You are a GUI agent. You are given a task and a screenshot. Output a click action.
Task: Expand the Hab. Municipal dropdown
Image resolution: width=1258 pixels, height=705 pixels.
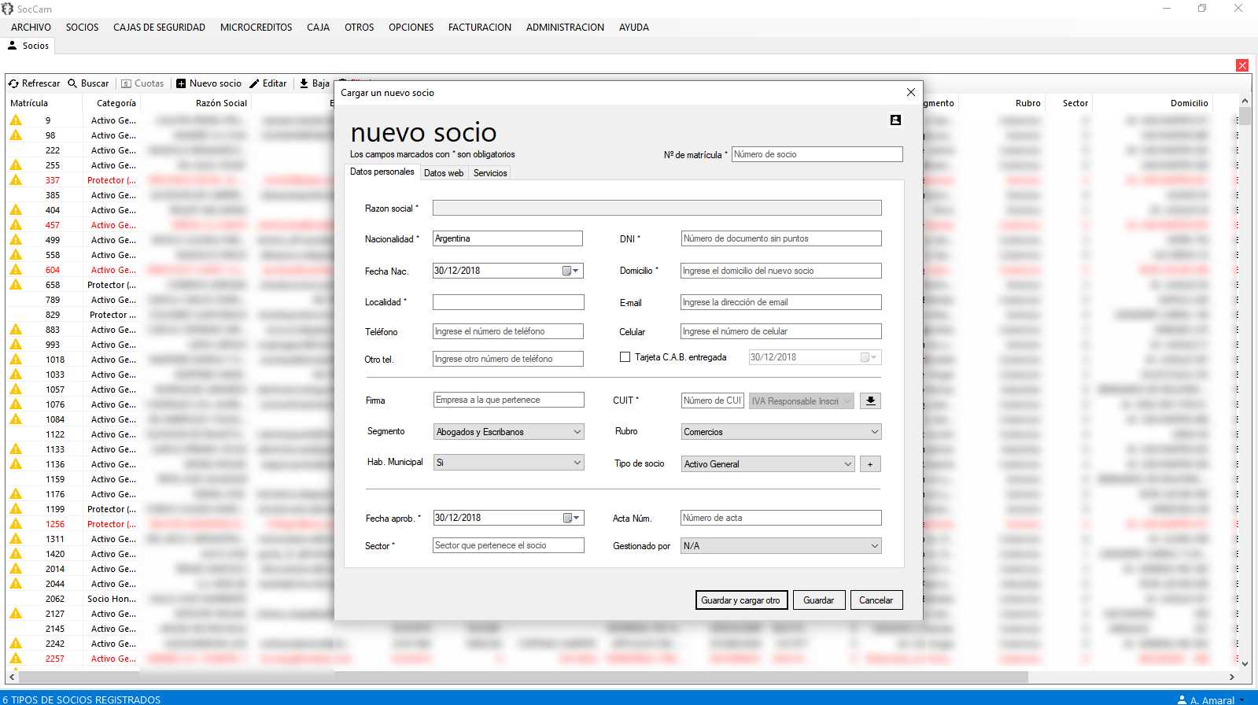(x=577, y=463)
